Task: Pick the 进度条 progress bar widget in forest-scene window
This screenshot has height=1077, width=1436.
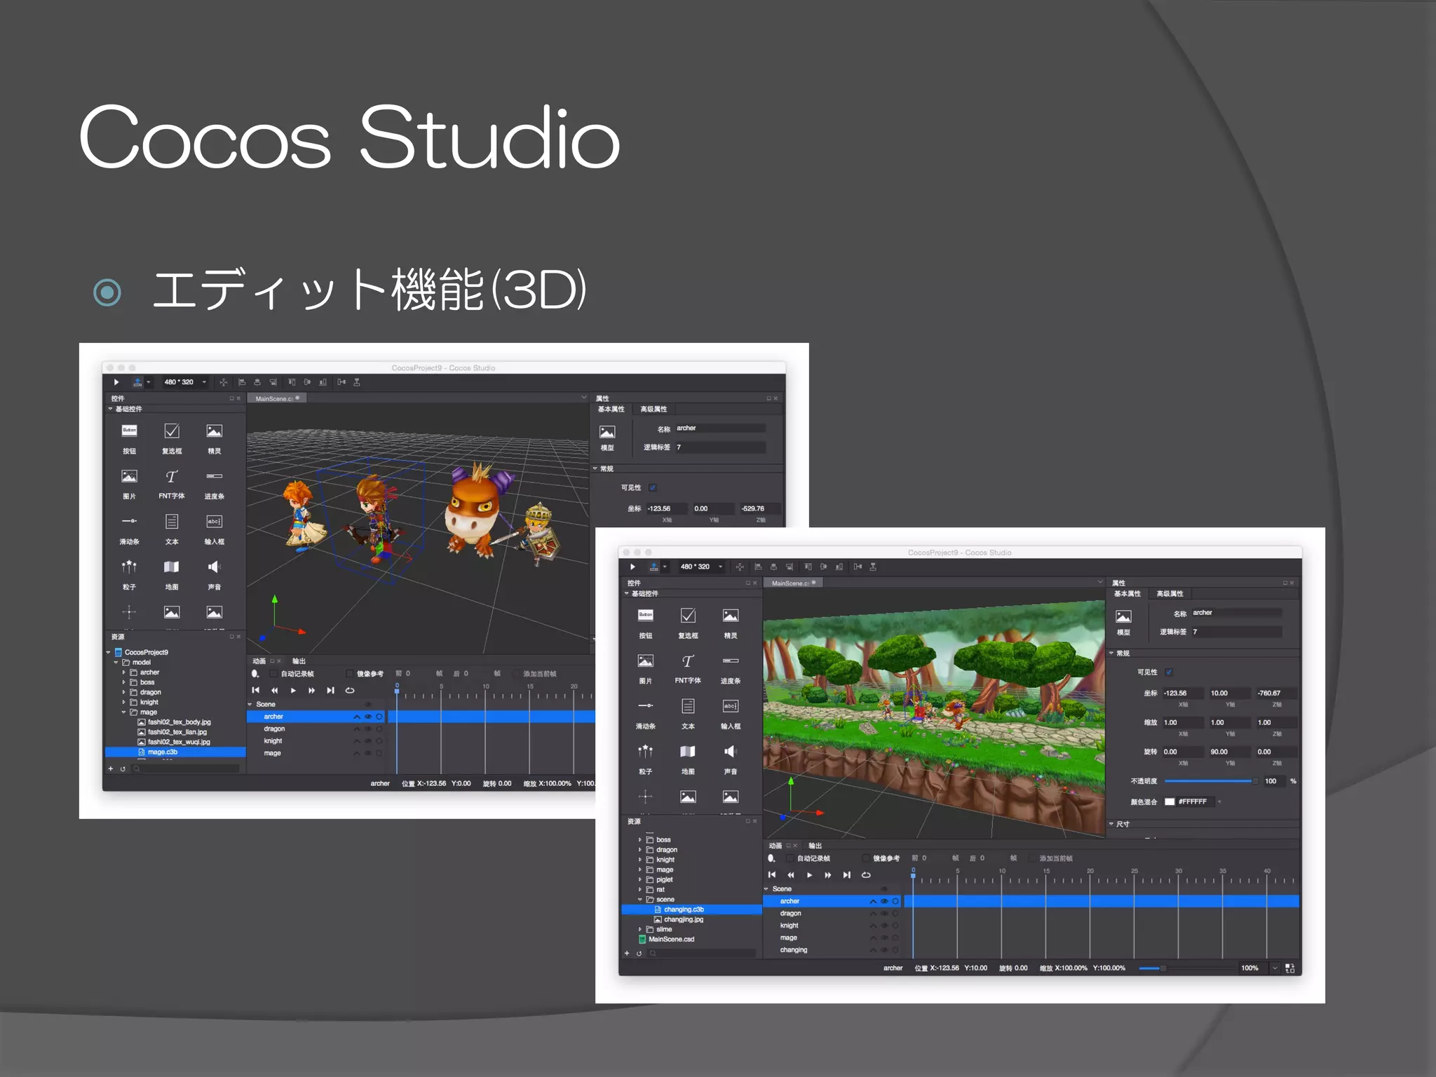Action: click(x=730, y=661)
